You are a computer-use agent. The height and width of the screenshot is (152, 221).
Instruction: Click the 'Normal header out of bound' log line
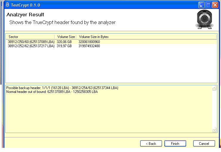52,92
